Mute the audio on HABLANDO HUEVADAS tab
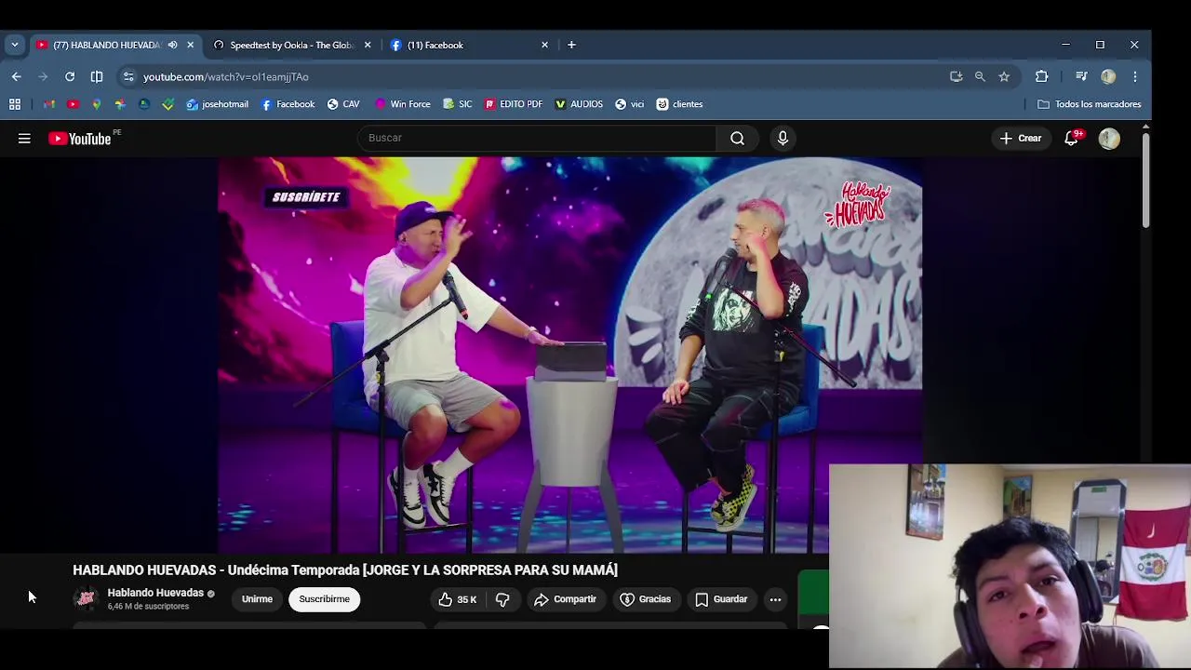The image size is (1191, 670). 172,45
